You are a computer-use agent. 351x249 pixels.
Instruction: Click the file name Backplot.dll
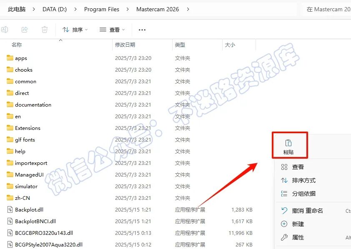pos(29,210)
